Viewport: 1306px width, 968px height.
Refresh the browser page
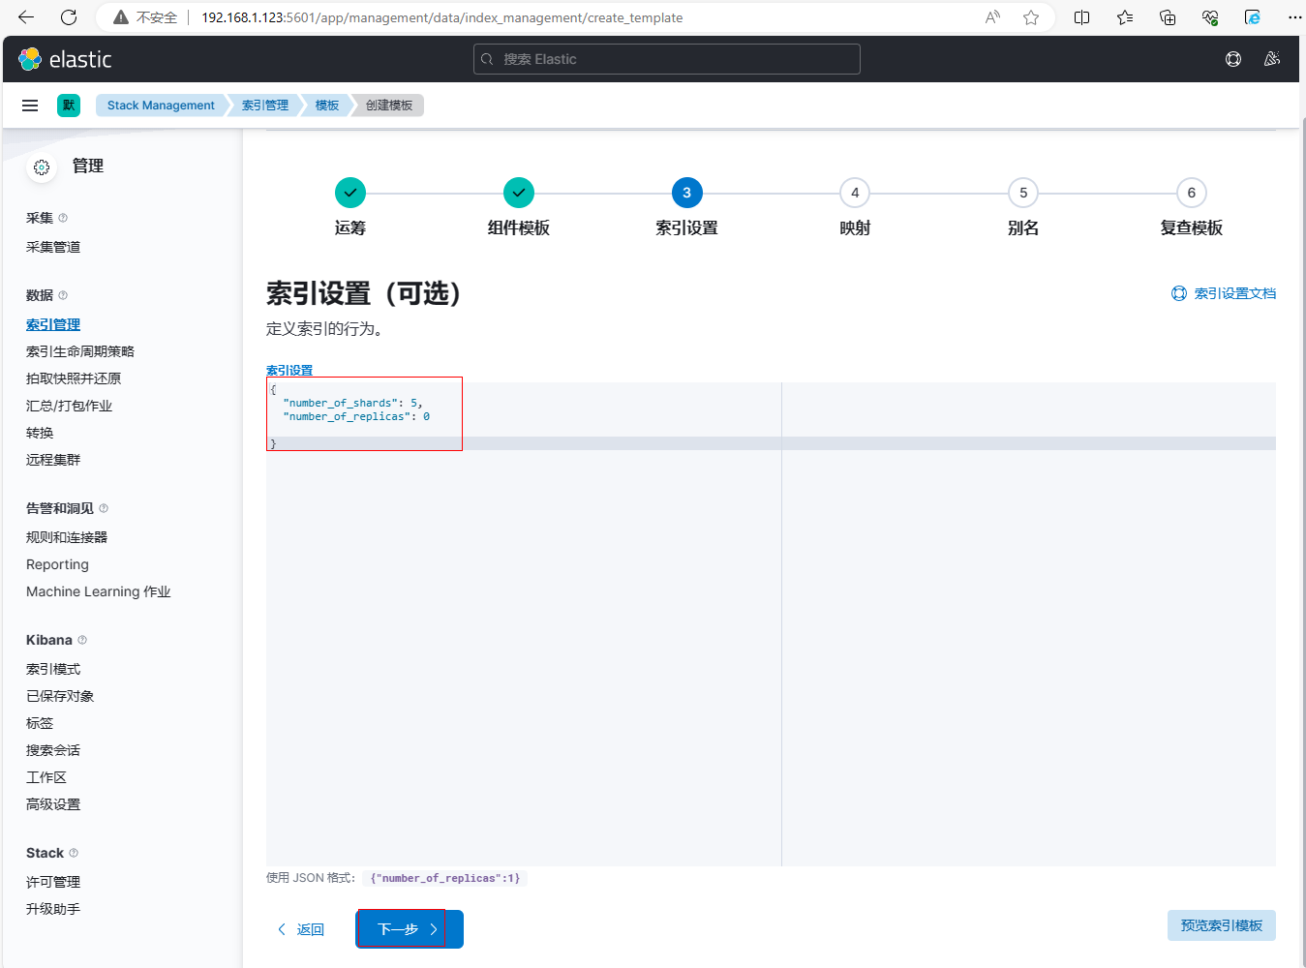click(69, 17)
